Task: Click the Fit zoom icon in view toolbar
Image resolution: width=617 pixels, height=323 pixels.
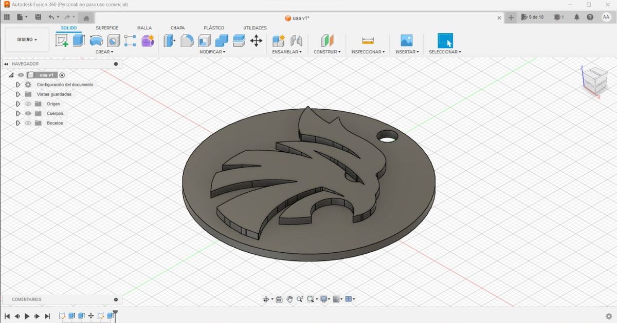Action: 311,299
